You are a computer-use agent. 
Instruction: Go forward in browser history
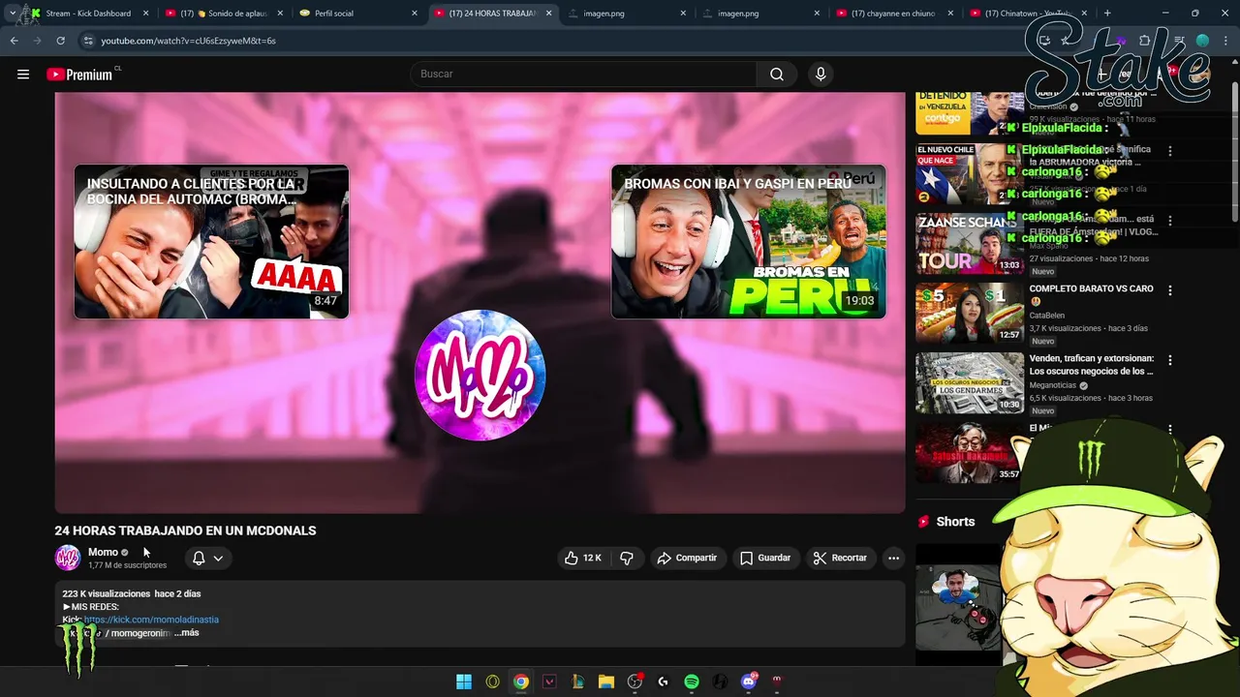point(37,41)
